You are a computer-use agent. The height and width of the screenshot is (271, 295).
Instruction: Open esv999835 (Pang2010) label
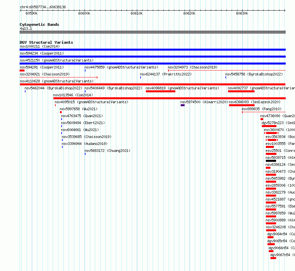[x=262, y=109]
